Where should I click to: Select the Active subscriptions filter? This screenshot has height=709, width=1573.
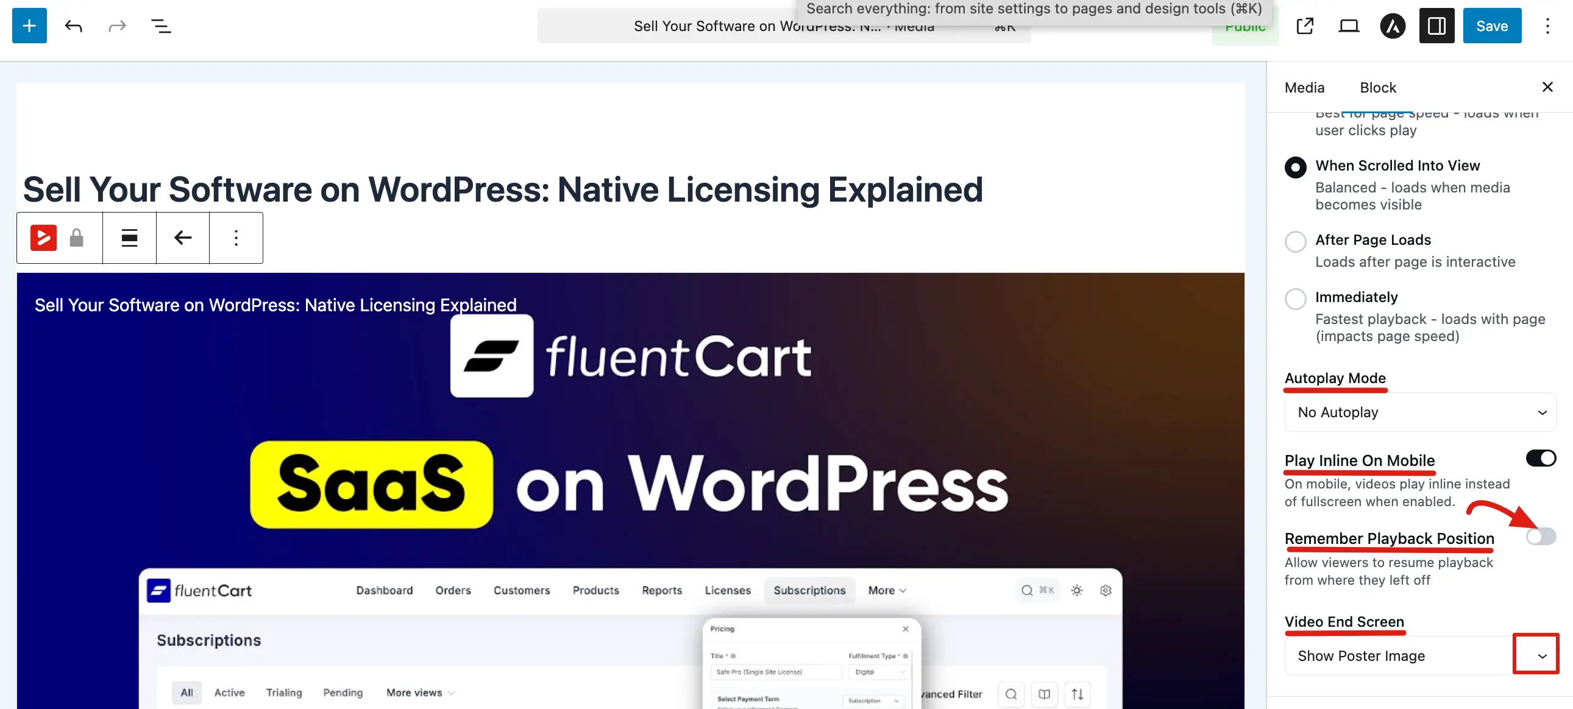(x=230, y=693)
